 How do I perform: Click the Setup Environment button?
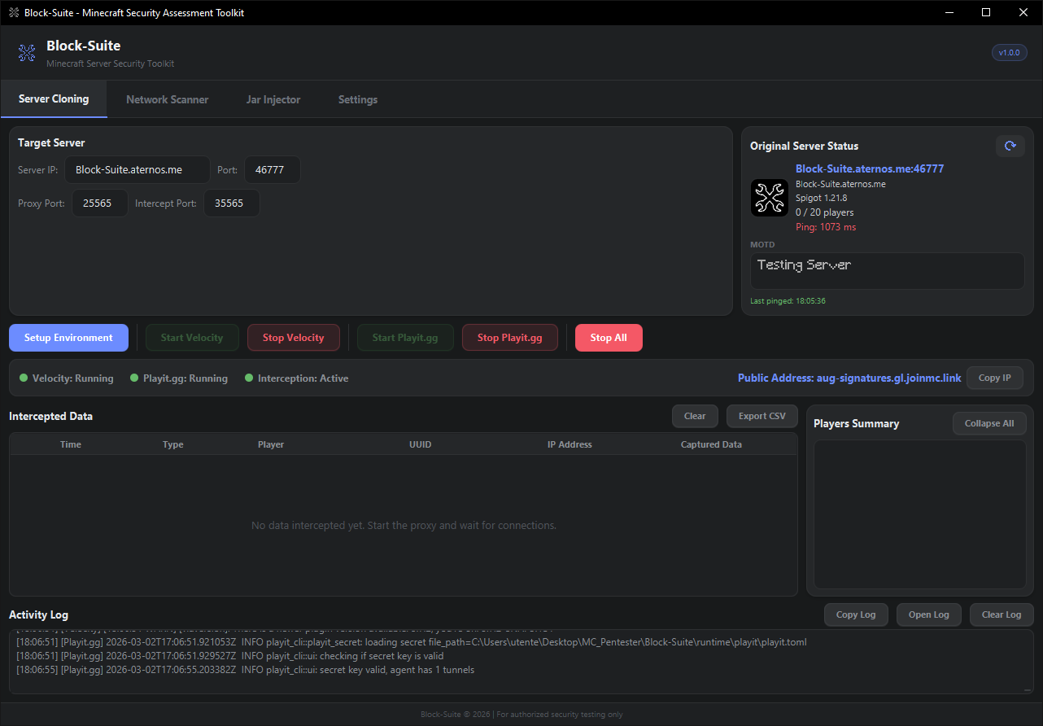(x=68, y=337)
